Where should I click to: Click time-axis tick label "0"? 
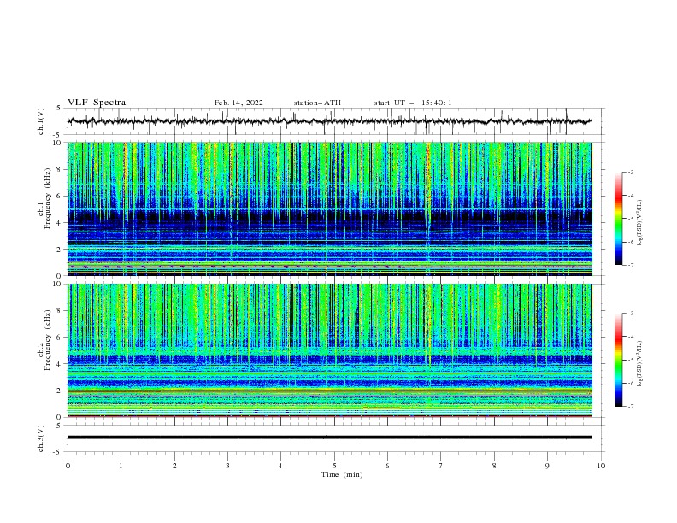68,466
